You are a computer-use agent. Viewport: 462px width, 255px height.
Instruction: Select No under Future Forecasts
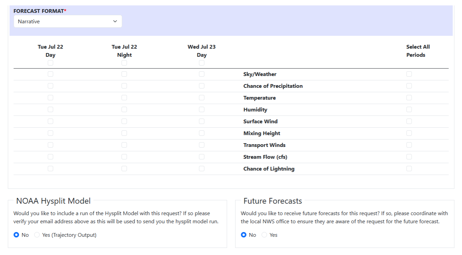243,235
